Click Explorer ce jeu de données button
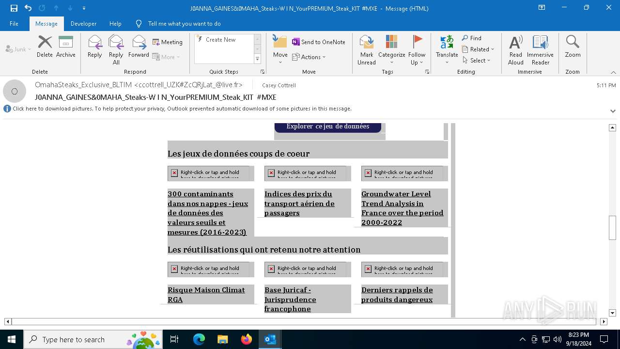620x349 pixels. click(x=328, y=127)
